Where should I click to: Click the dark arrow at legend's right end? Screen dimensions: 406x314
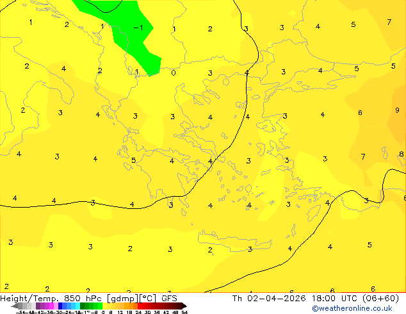(184, 306)
